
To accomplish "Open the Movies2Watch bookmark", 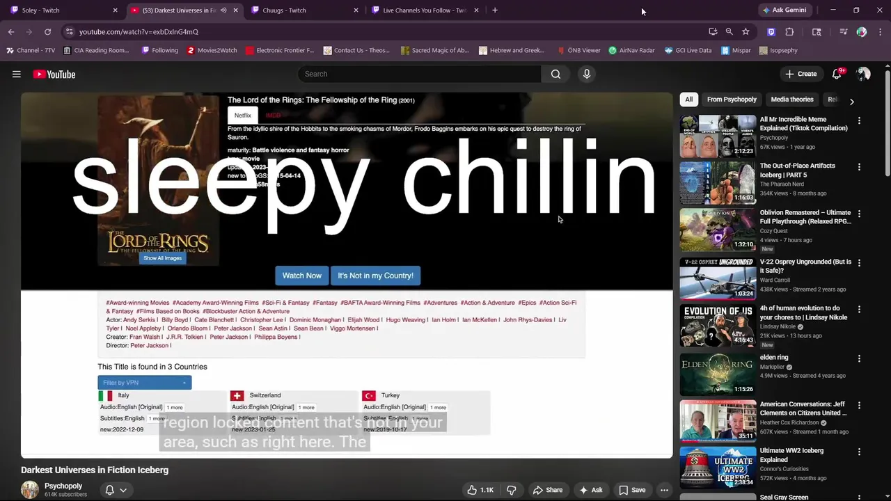I will [x=212, y=50].
